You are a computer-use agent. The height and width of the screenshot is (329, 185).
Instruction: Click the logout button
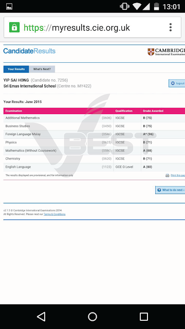(177, 83)
